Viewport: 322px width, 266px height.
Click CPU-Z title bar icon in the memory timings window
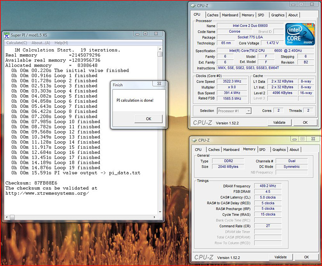194,140
